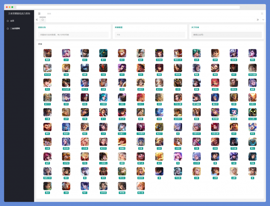This screenshot has height=206, width=270.
Task: Choose the 鲁班七号 hero portrait
Action: (x=178, y=53)
